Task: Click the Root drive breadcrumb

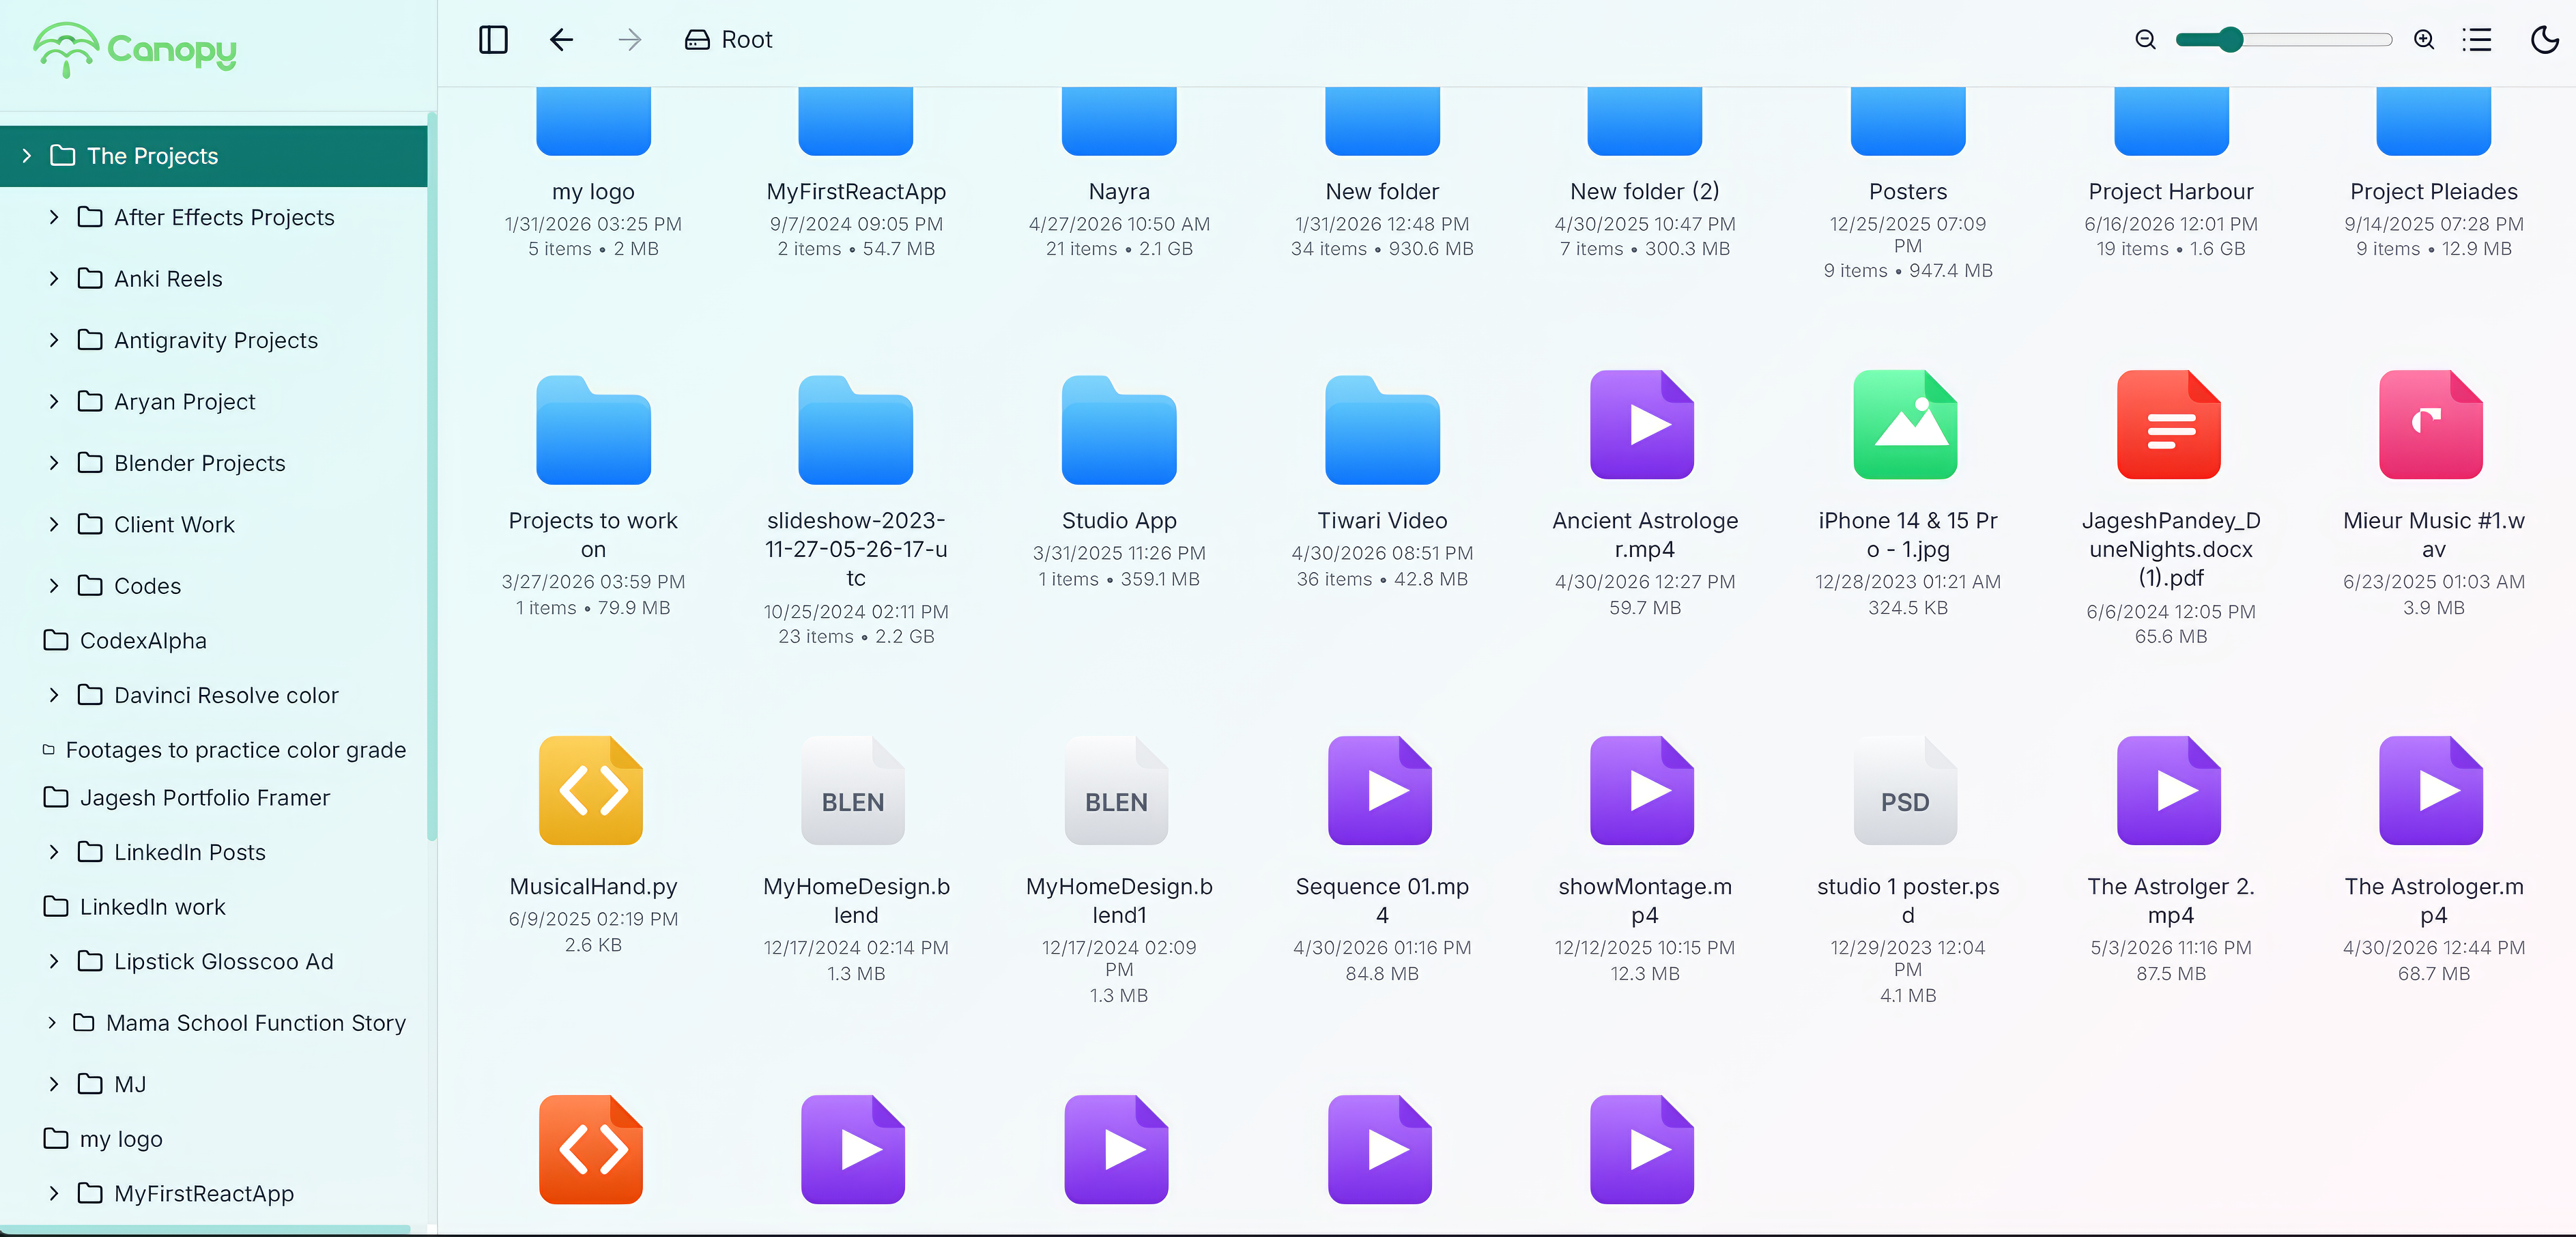Action: click(728, 40)
